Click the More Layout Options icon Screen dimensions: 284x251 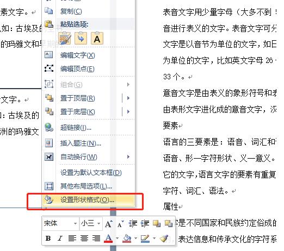coord(49,186)
